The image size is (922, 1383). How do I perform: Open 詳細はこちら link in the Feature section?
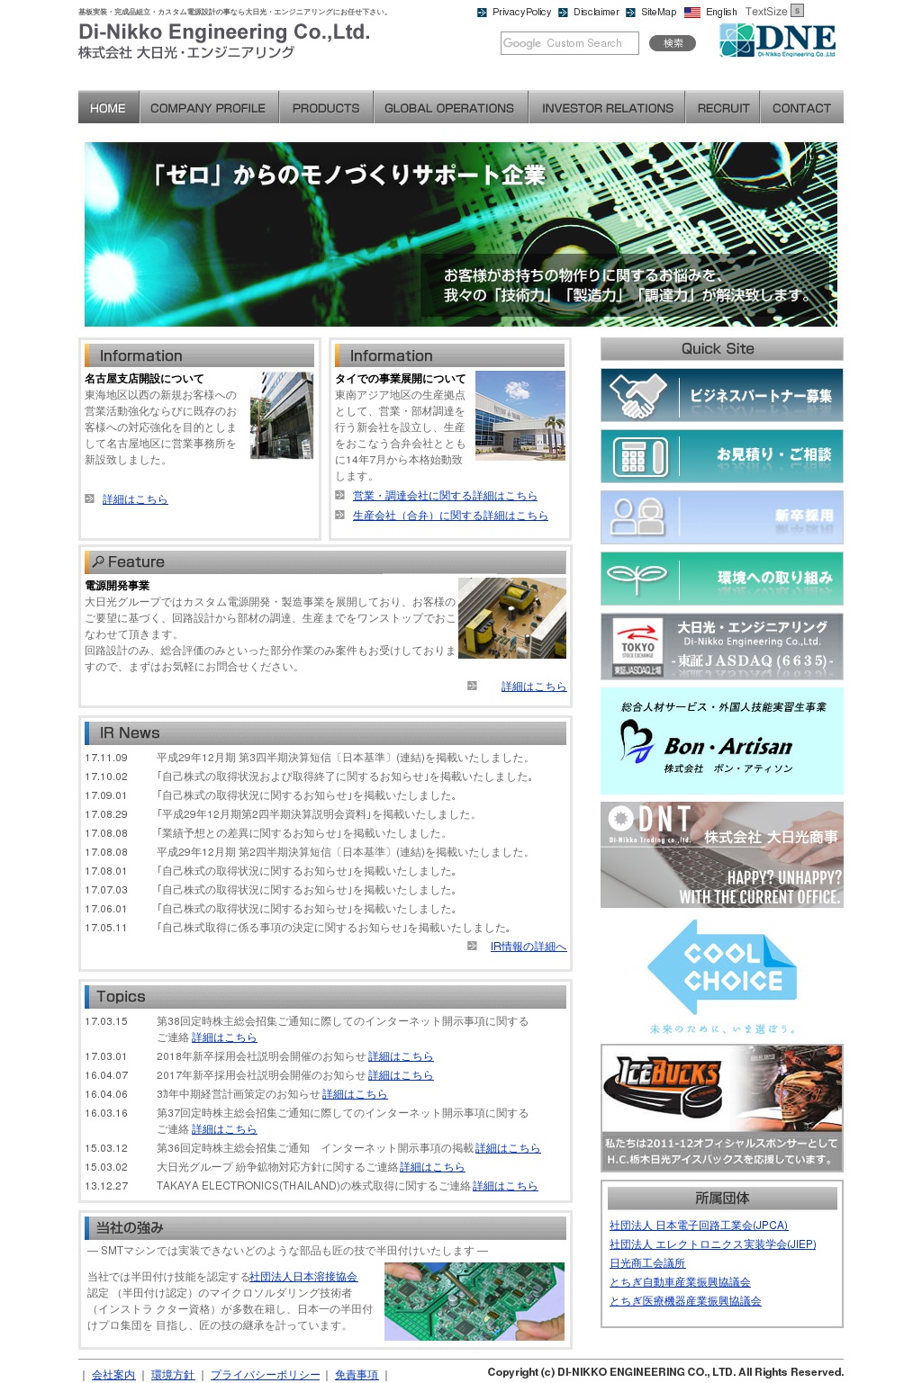[x=534, y=687]
